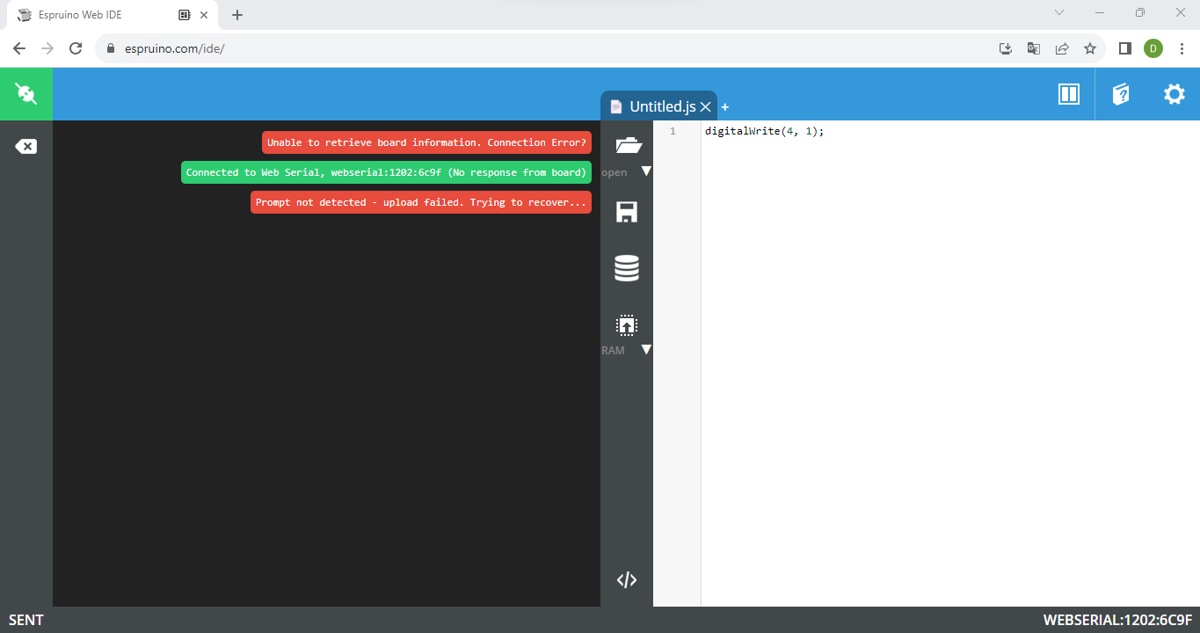Save the code with the floppy disk icon
Image resolution: width=1200 pixels, height=633 pixels.
pos(627,212)
